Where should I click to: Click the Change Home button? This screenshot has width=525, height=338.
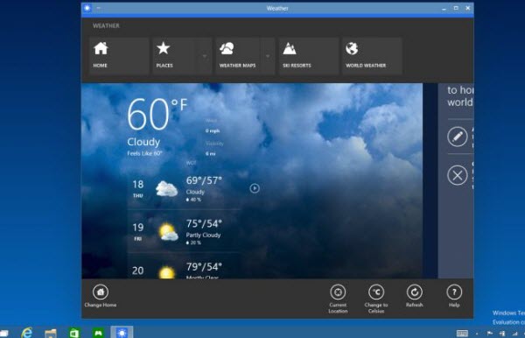point(101,296)
